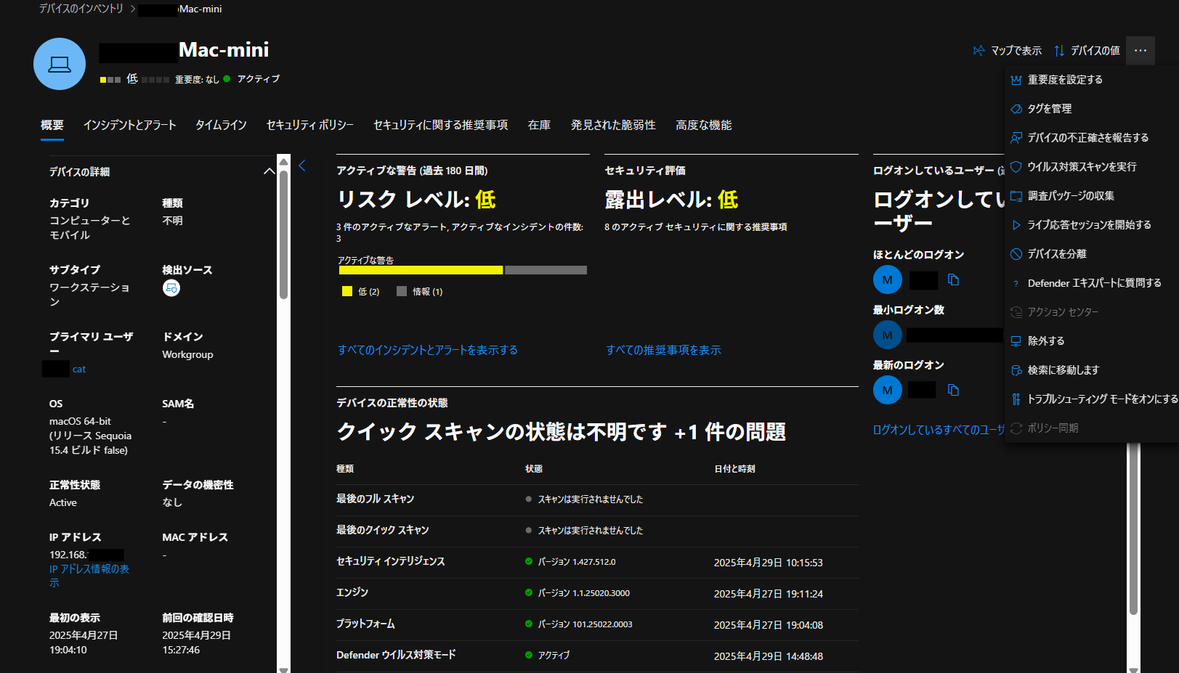1179x673 pixels.
Task: Open the 在庫 tab
Action: coord(540,126)
